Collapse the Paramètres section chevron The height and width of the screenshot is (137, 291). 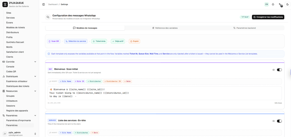point(35,116)
